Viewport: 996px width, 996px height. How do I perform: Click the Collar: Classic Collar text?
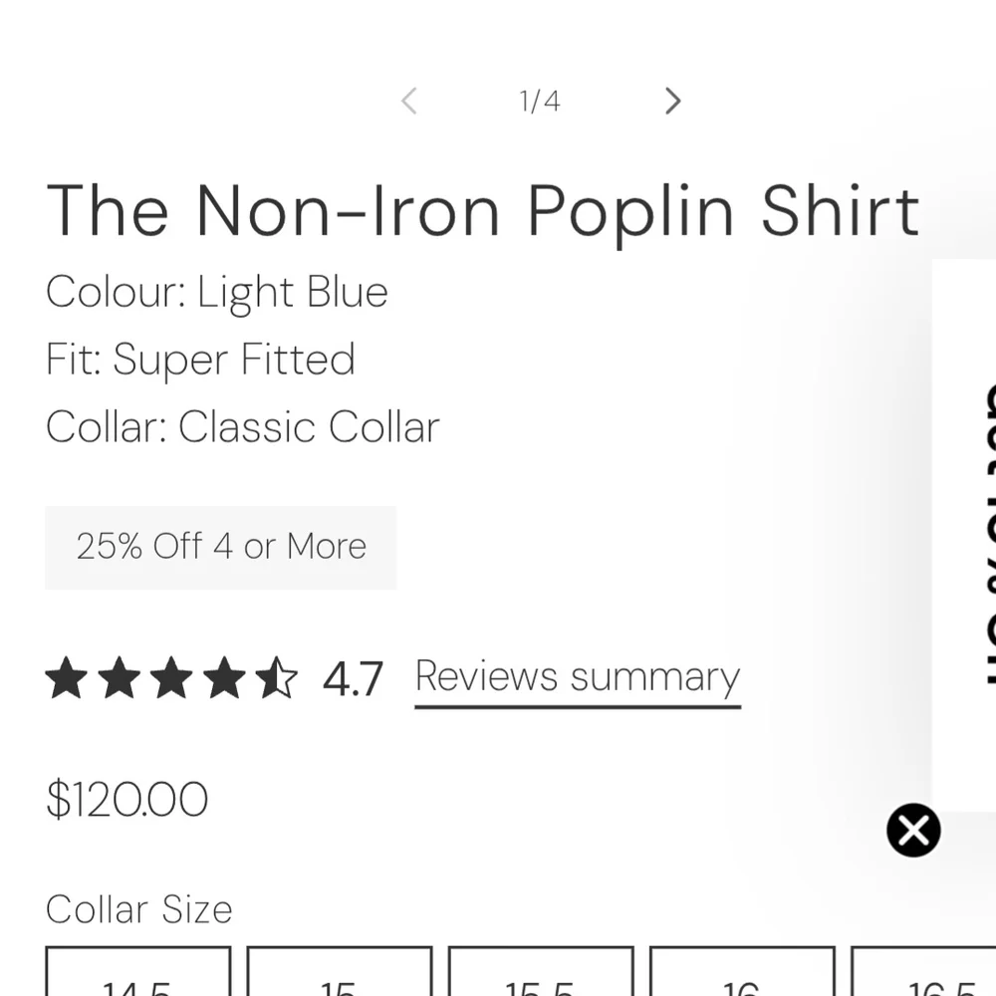(243, 427)
